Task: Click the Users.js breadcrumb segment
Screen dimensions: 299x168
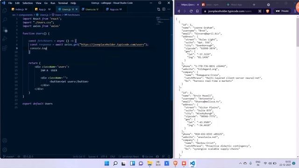Action: (44, 14)
